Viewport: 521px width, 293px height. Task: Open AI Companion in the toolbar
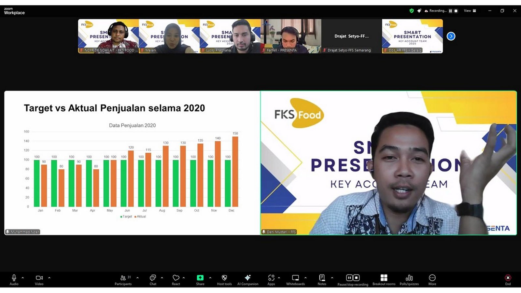tap(248, 279)
